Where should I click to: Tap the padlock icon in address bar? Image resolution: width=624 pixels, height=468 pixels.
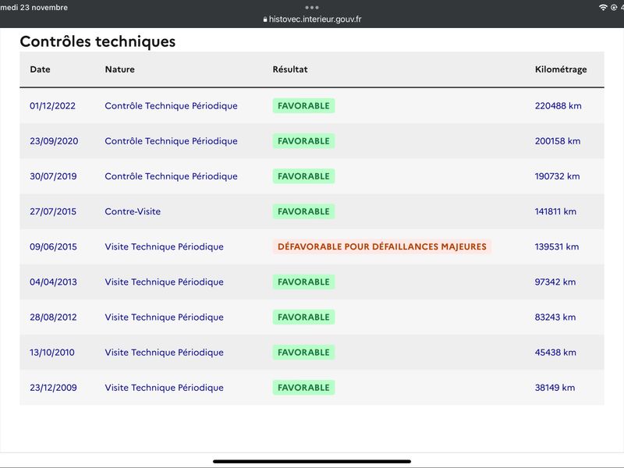coord(265,19)
